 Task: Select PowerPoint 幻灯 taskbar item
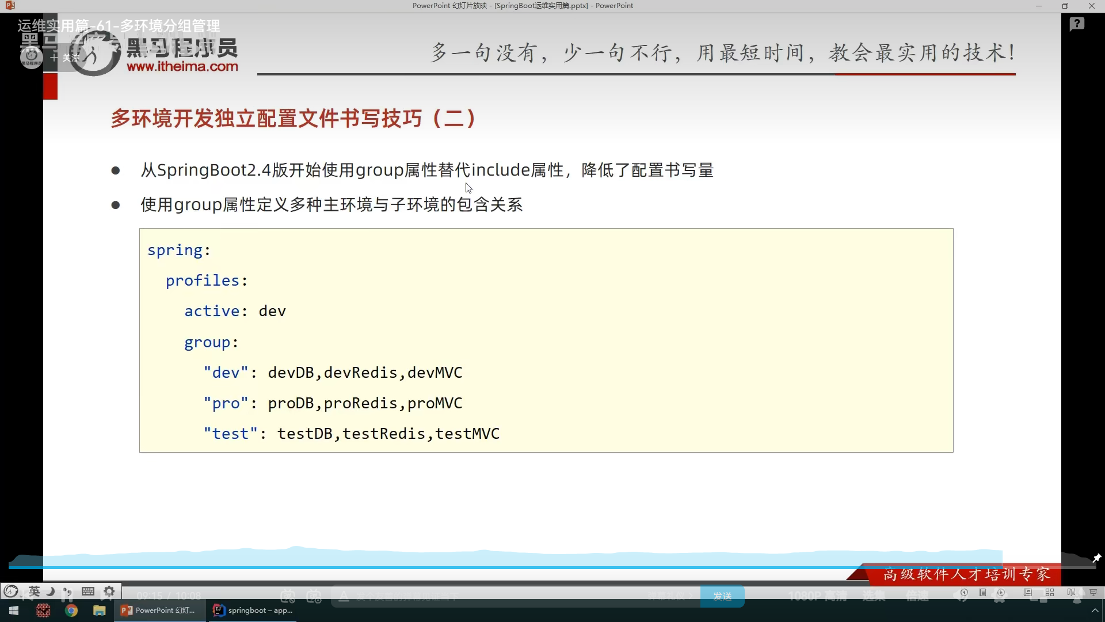[159, 610]
